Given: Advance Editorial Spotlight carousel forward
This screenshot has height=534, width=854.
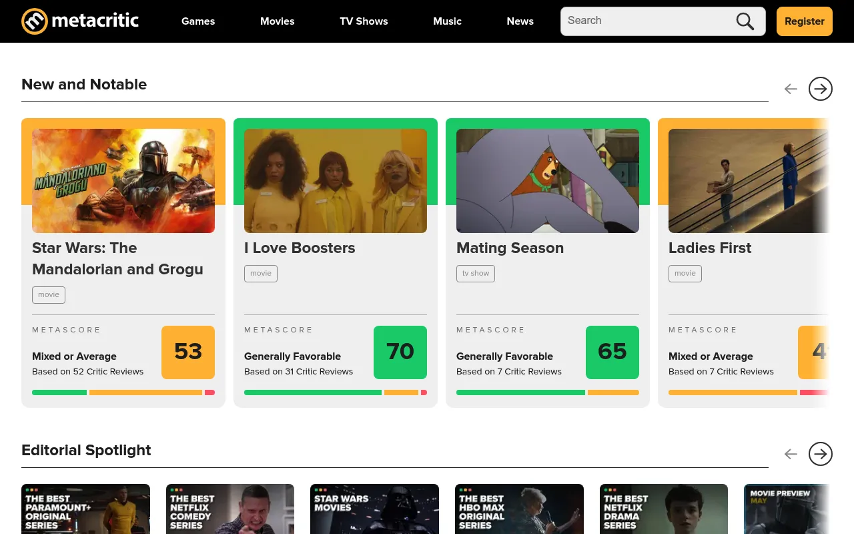Looking at the screenshot, I should (x=821, y=454).
